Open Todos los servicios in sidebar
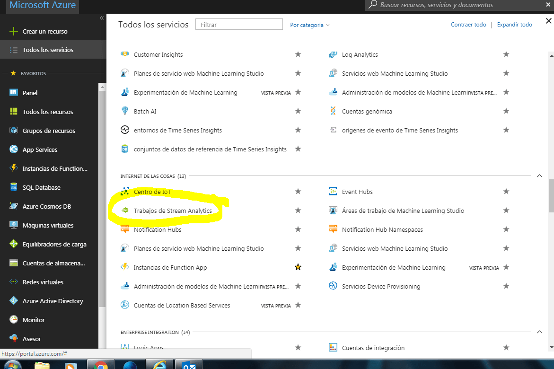The height and width of the screenshot is (369, 554). pyautogui.click(x=53, y=50)
